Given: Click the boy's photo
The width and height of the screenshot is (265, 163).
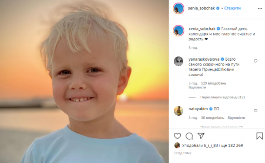Looking at the screenshot, I should pos(84,81).
